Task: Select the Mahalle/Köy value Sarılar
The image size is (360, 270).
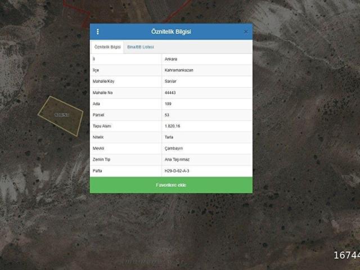Action: tap(170, 82)
